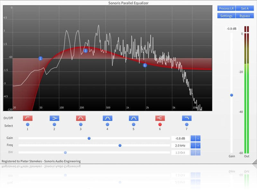Click the Gain slider handle
This screenshot has width=257, height=195.
[89, 138]
